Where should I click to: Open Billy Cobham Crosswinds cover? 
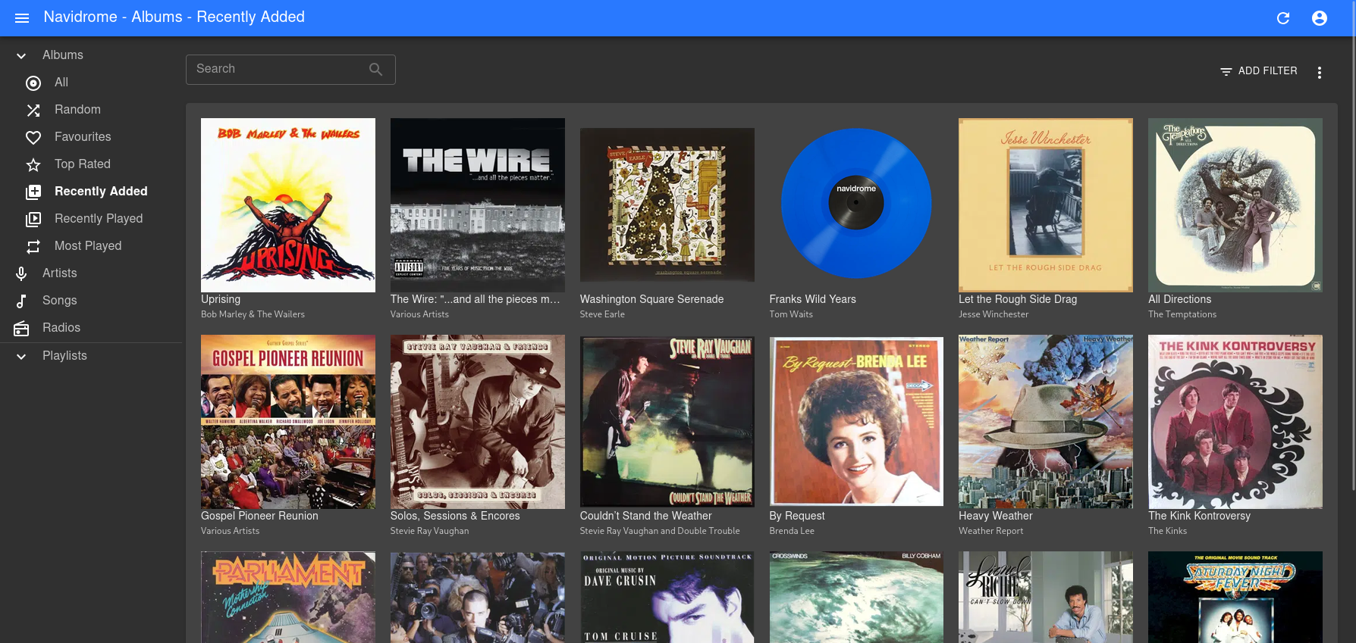(x=856, y=598)
